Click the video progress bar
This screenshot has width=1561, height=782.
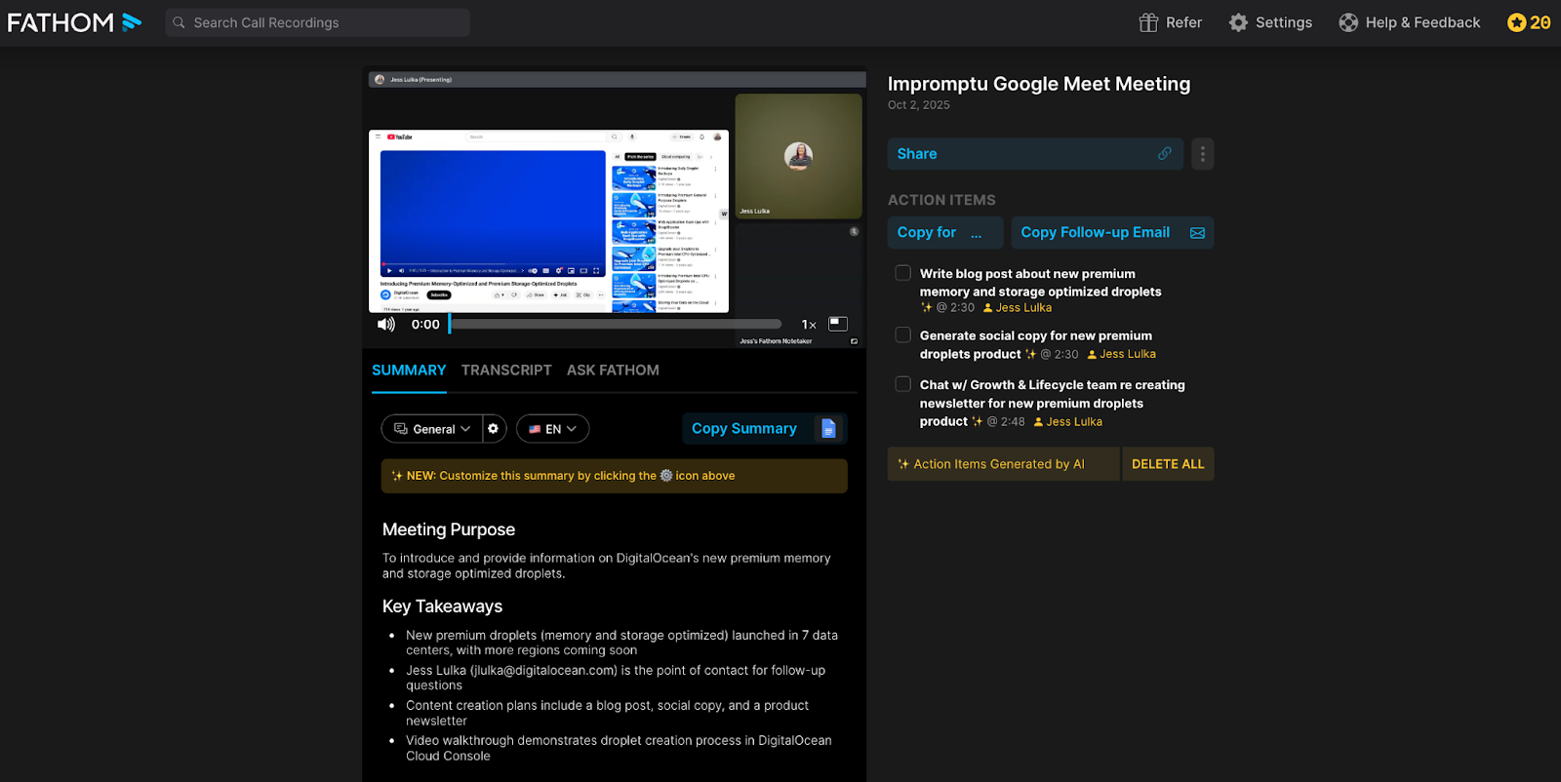[x=616, y=325]
